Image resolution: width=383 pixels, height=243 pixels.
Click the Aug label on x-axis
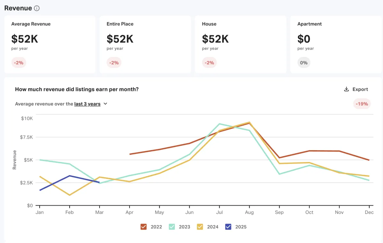pyautogui.click(x=249, y=212)
